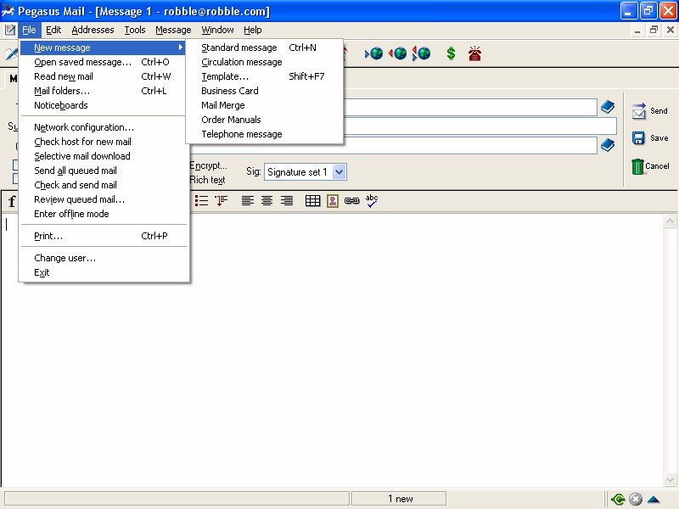Align text left in the editor
The width and height of the screenshot is (679, 509).
[248, 201]
